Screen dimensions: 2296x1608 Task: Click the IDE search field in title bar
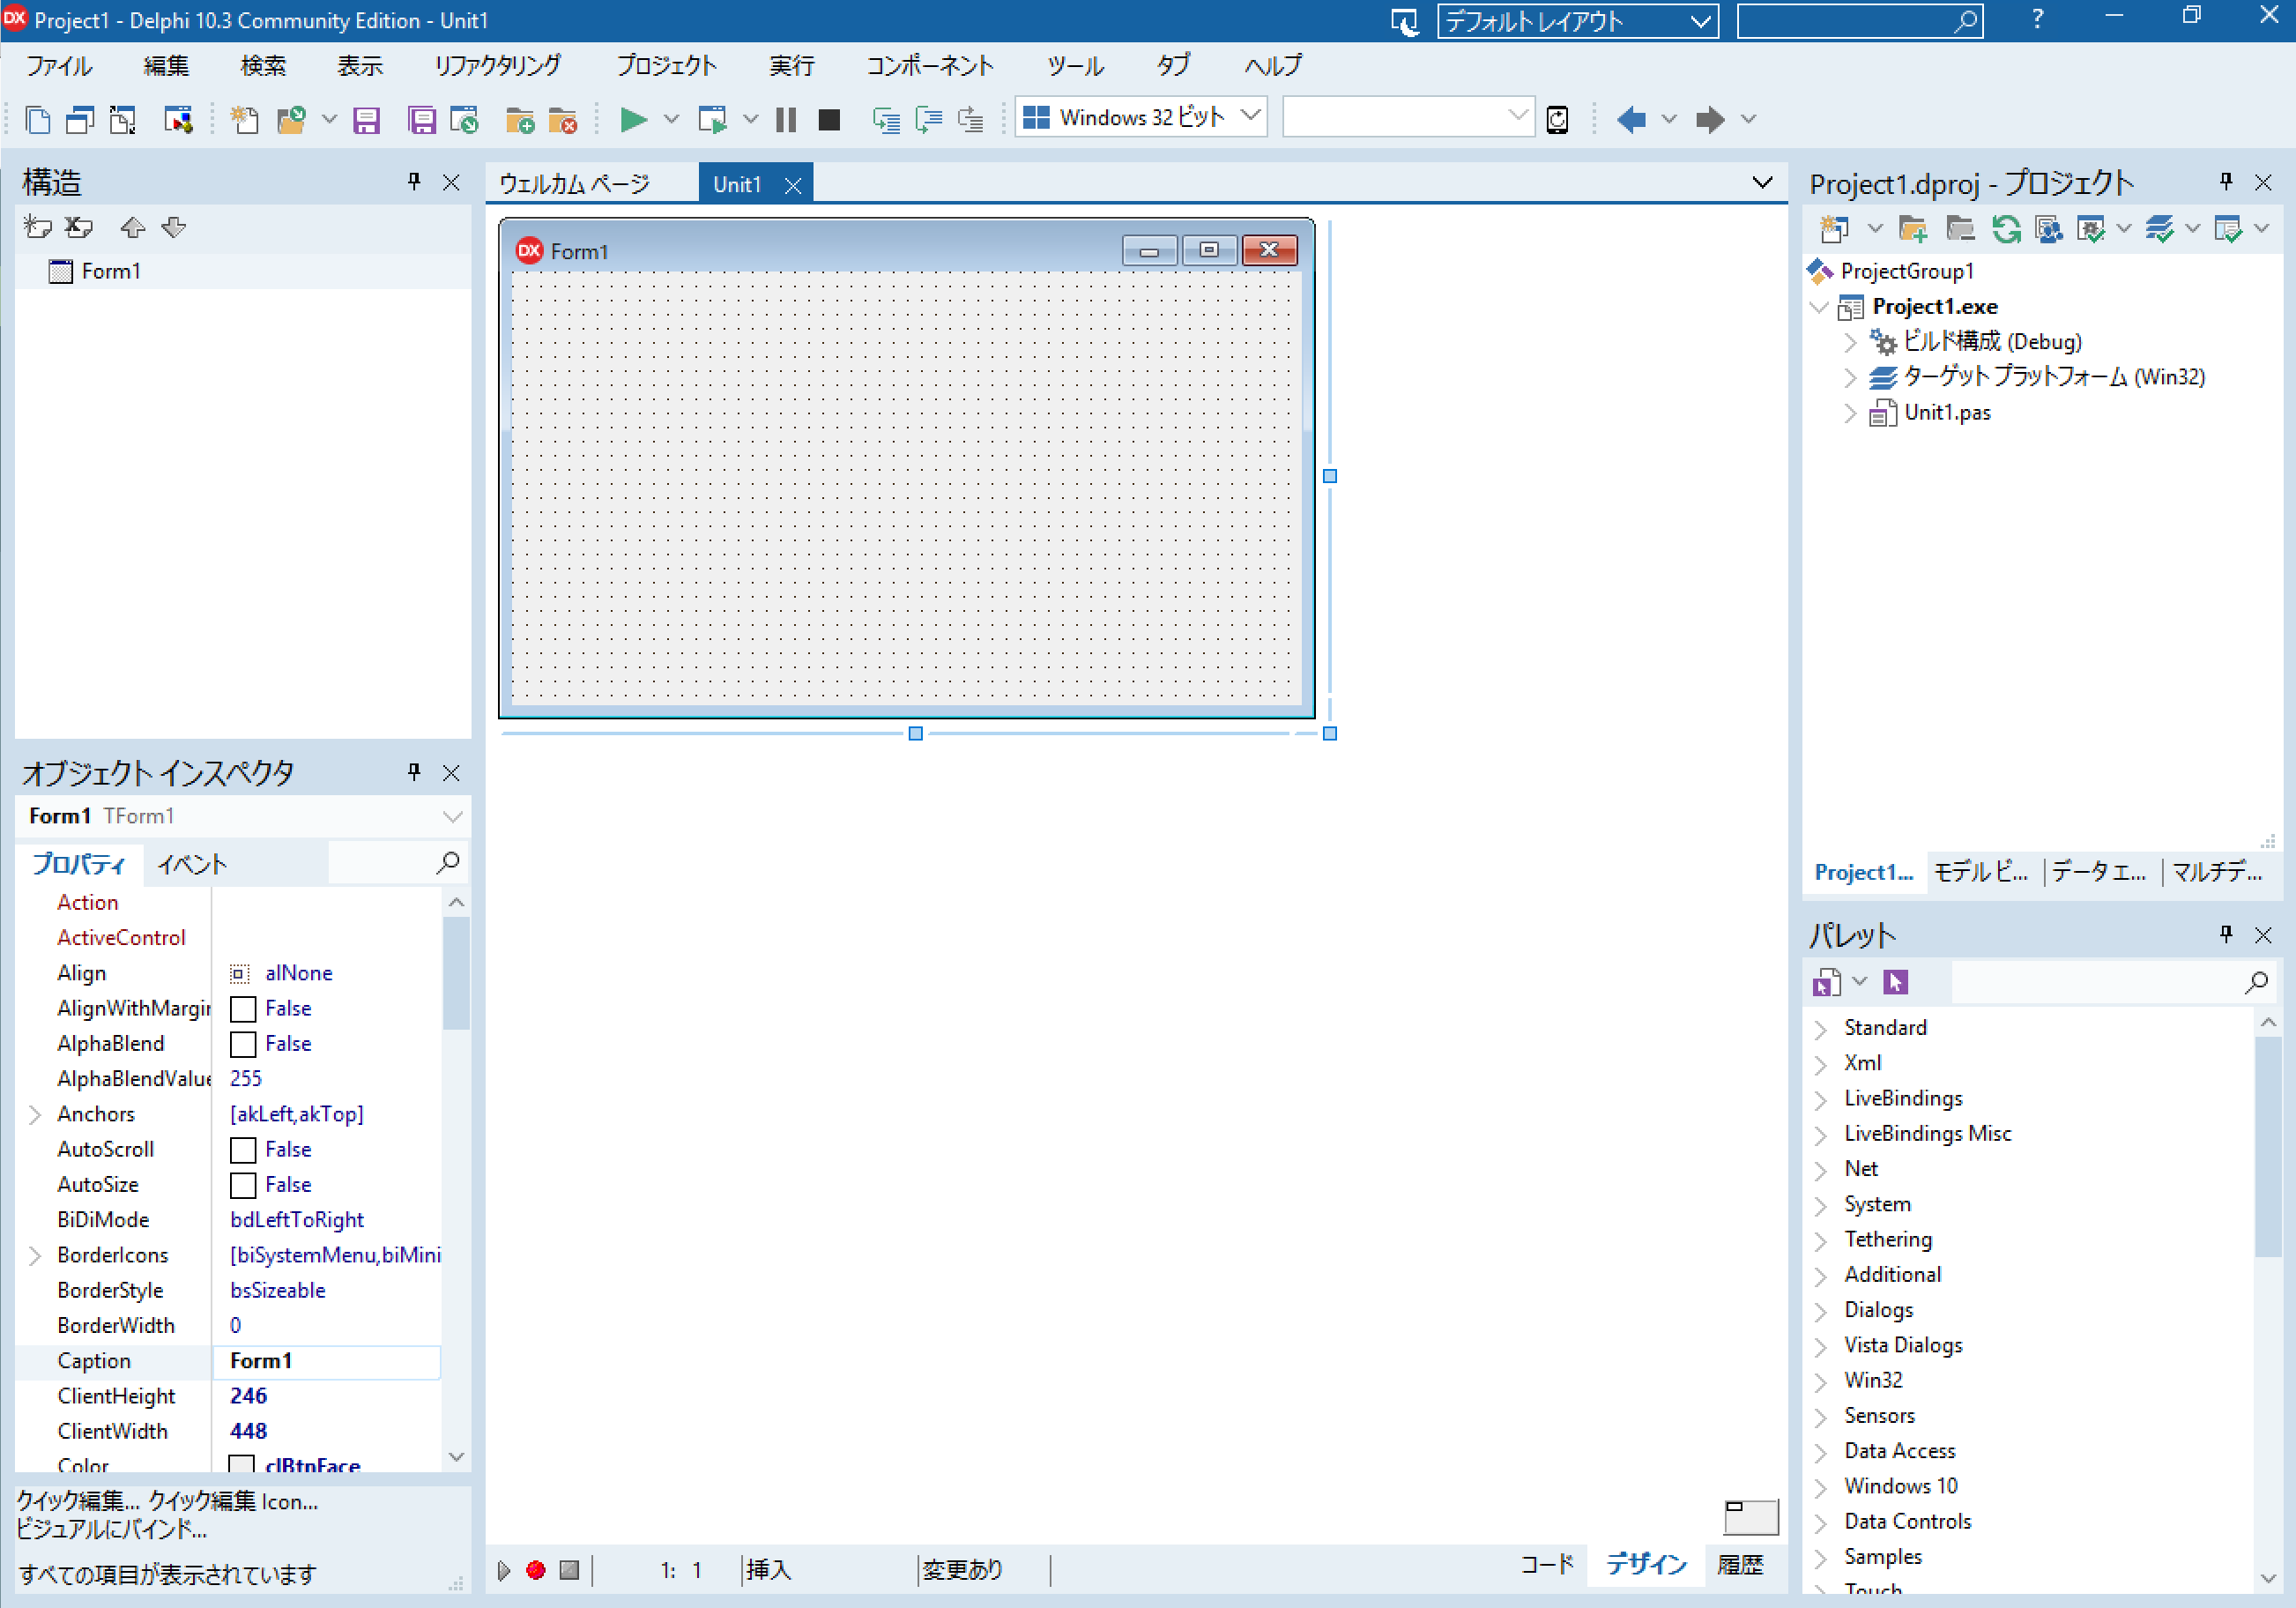point(1860,21)
